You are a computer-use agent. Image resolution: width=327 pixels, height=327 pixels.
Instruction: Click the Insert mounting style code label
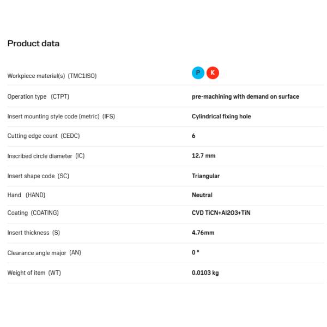(61, 117)
